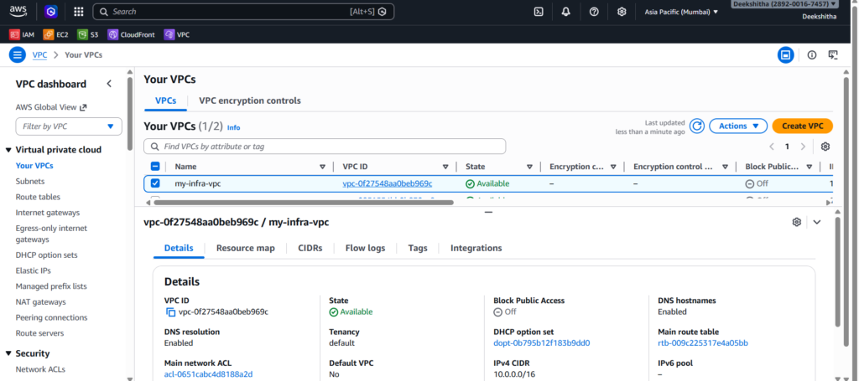Switch to VPC encryption controls tab

coord(249,100)
